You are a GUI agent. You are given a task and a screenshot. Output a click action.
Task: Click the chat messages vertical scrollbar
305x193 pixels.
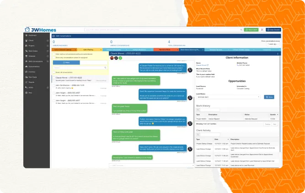(x=194, y=130)
